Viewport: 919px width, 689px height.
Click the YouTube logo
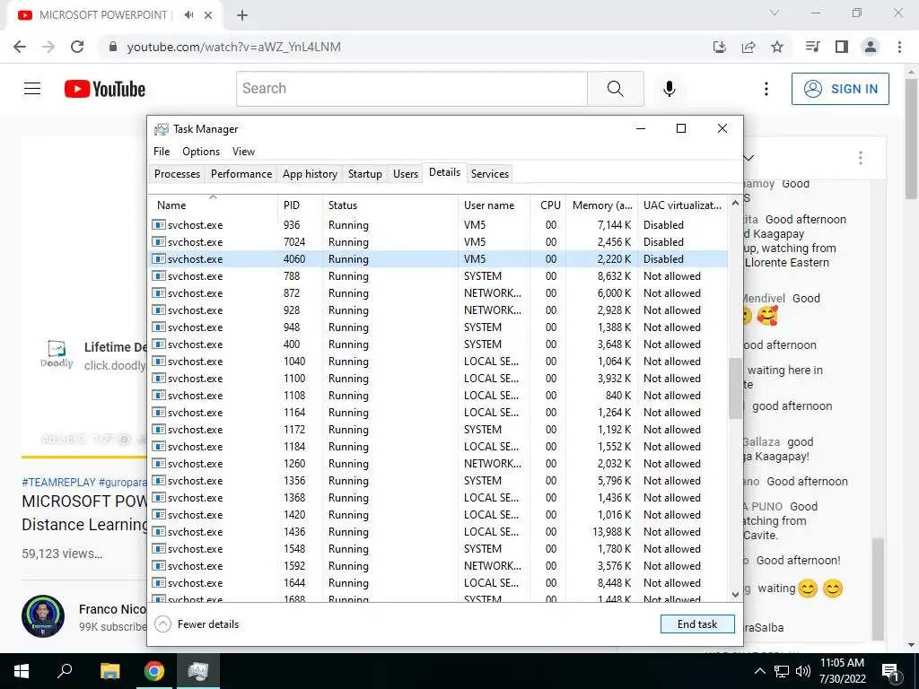pos(105,89)
